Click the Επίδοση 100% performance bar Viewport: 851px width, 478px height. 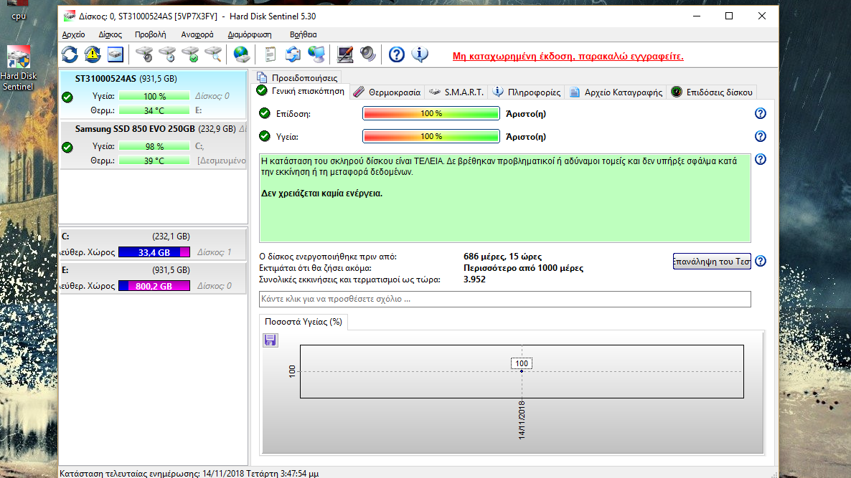[x=431, y=113]
